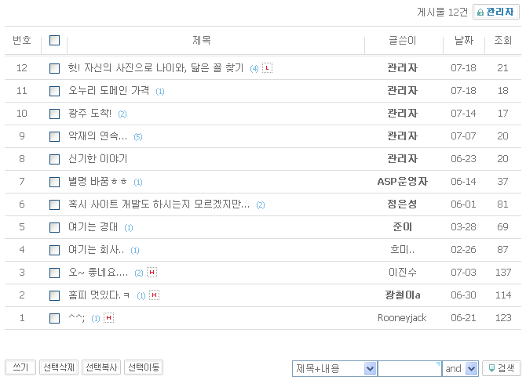
Task: Click the 선택삭제 button
Action: [x=59, y=367]
